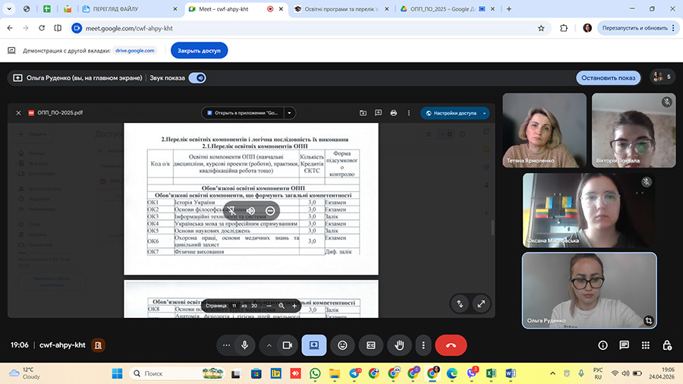Click the add comment icon in PDF viewer

[x=378, y=113]
